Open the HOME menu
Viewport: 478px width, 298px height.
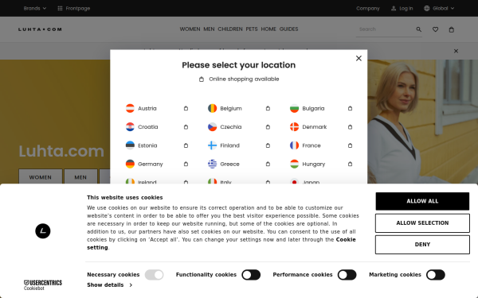[268, 29]
